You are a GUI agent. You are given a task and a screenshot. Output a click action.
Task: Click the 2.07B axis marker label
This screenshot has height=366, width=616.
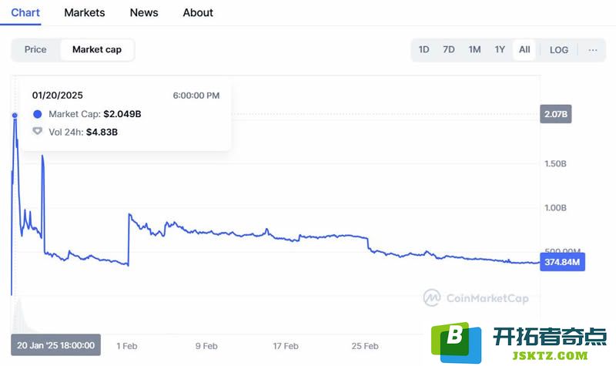(557, 114)
